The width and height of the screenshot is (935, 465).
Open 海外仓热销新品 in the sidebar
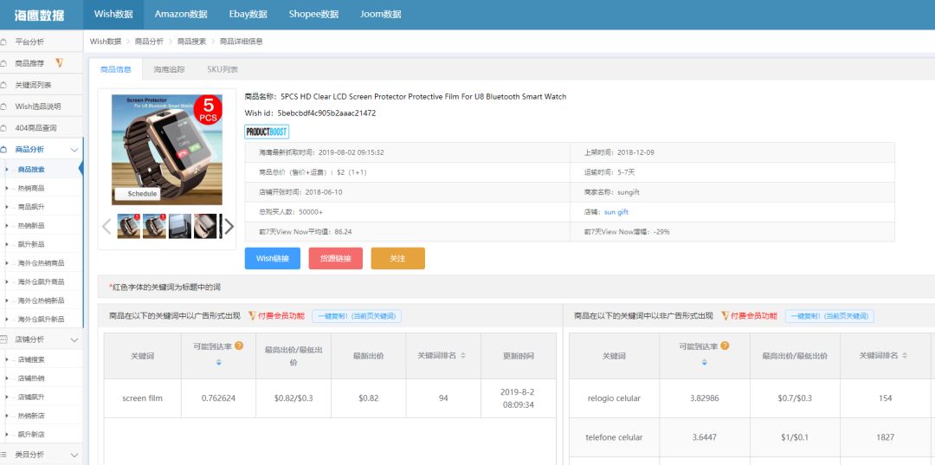coord(42,300)
